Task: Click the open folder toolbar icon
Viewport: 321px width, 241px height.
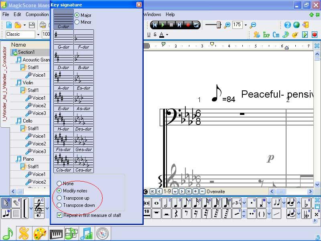Action: (x=18, y=25)
